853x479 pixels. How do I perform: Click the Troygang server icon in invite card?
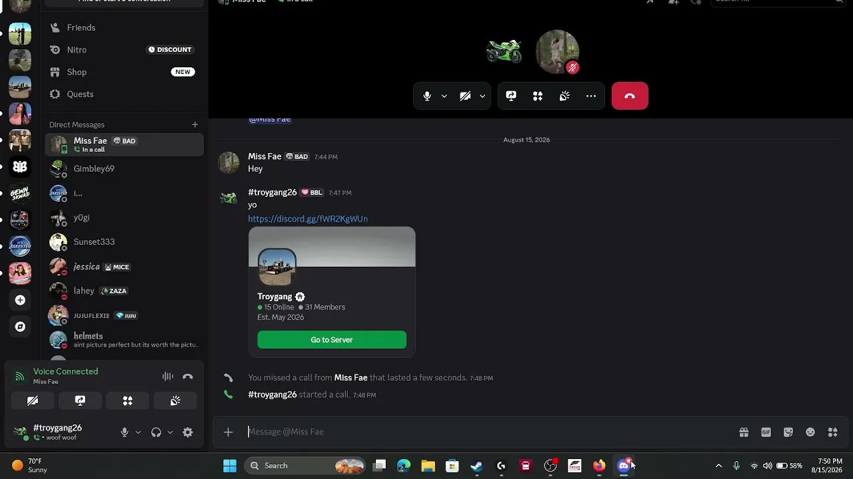pyautogui.click(x=277, y=267)
